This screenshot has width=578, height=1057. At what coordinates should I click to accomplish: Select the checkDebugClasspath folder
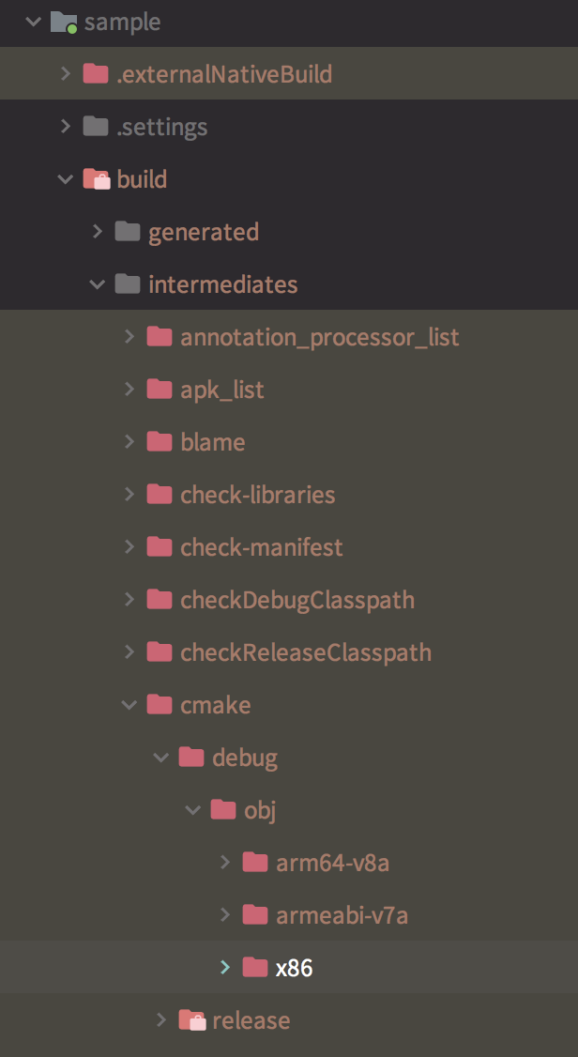coord(297,599)
